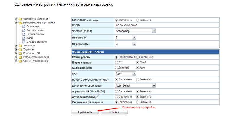
Task: Enable MBSSID AP изоляция with Включено
Action: point(137,20)
